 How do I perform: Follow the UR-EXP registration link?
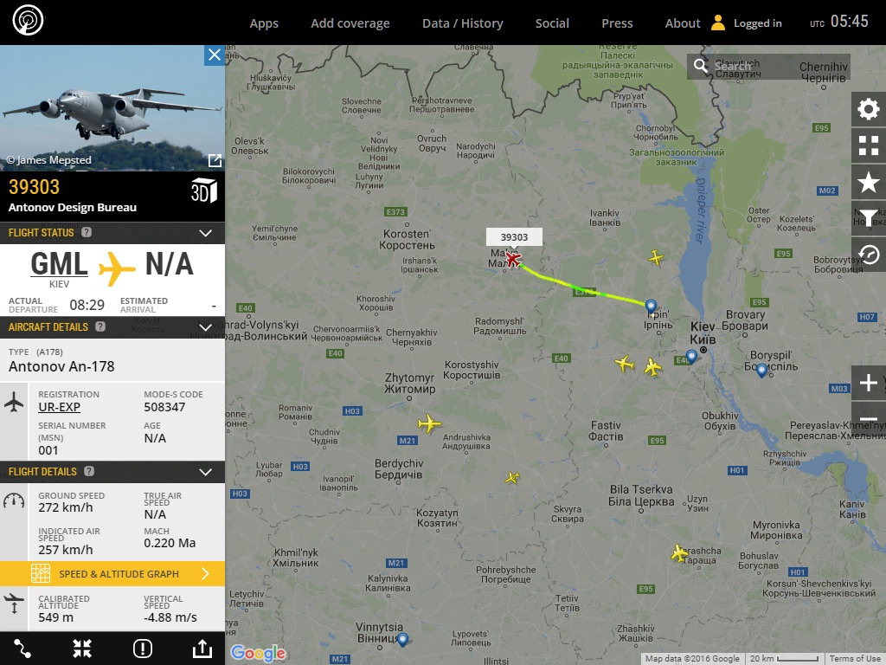[60, 407]
